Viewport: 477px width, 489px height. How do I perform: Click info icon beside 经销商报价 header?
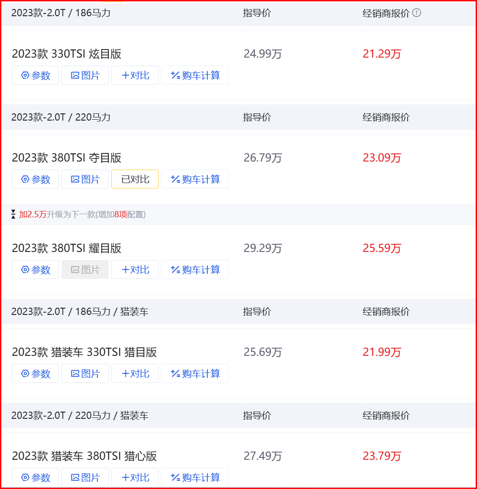(417, 13)
